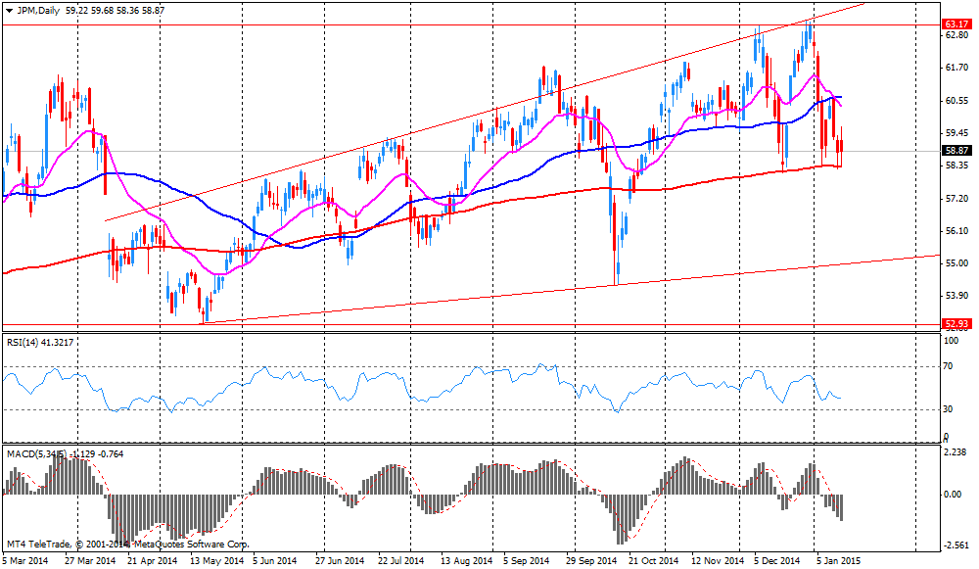Click the 55.00 price axis label

click(957, 263)
